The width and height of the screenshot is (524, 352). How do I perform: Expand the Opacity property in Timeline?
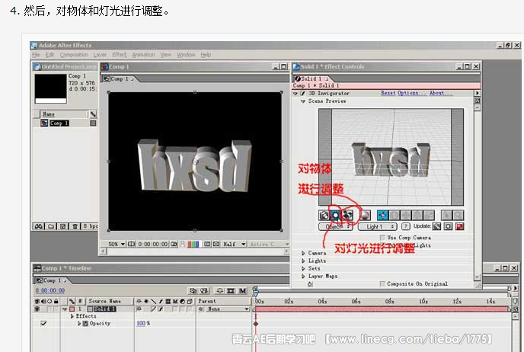tap(79, 324)
